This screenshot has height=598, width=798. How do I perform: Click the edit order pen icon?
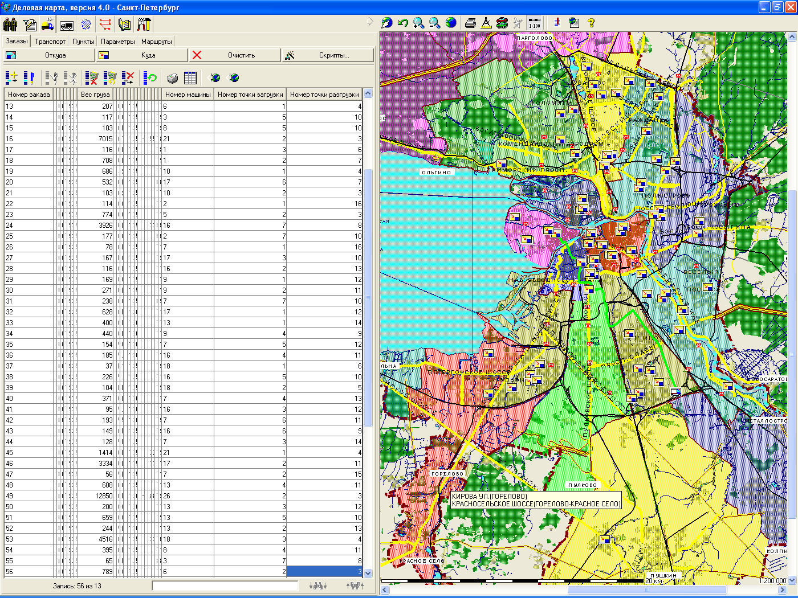click(28, 78)
